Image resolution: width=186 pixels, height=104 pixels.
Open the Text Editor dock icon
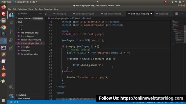coord(3,61)
